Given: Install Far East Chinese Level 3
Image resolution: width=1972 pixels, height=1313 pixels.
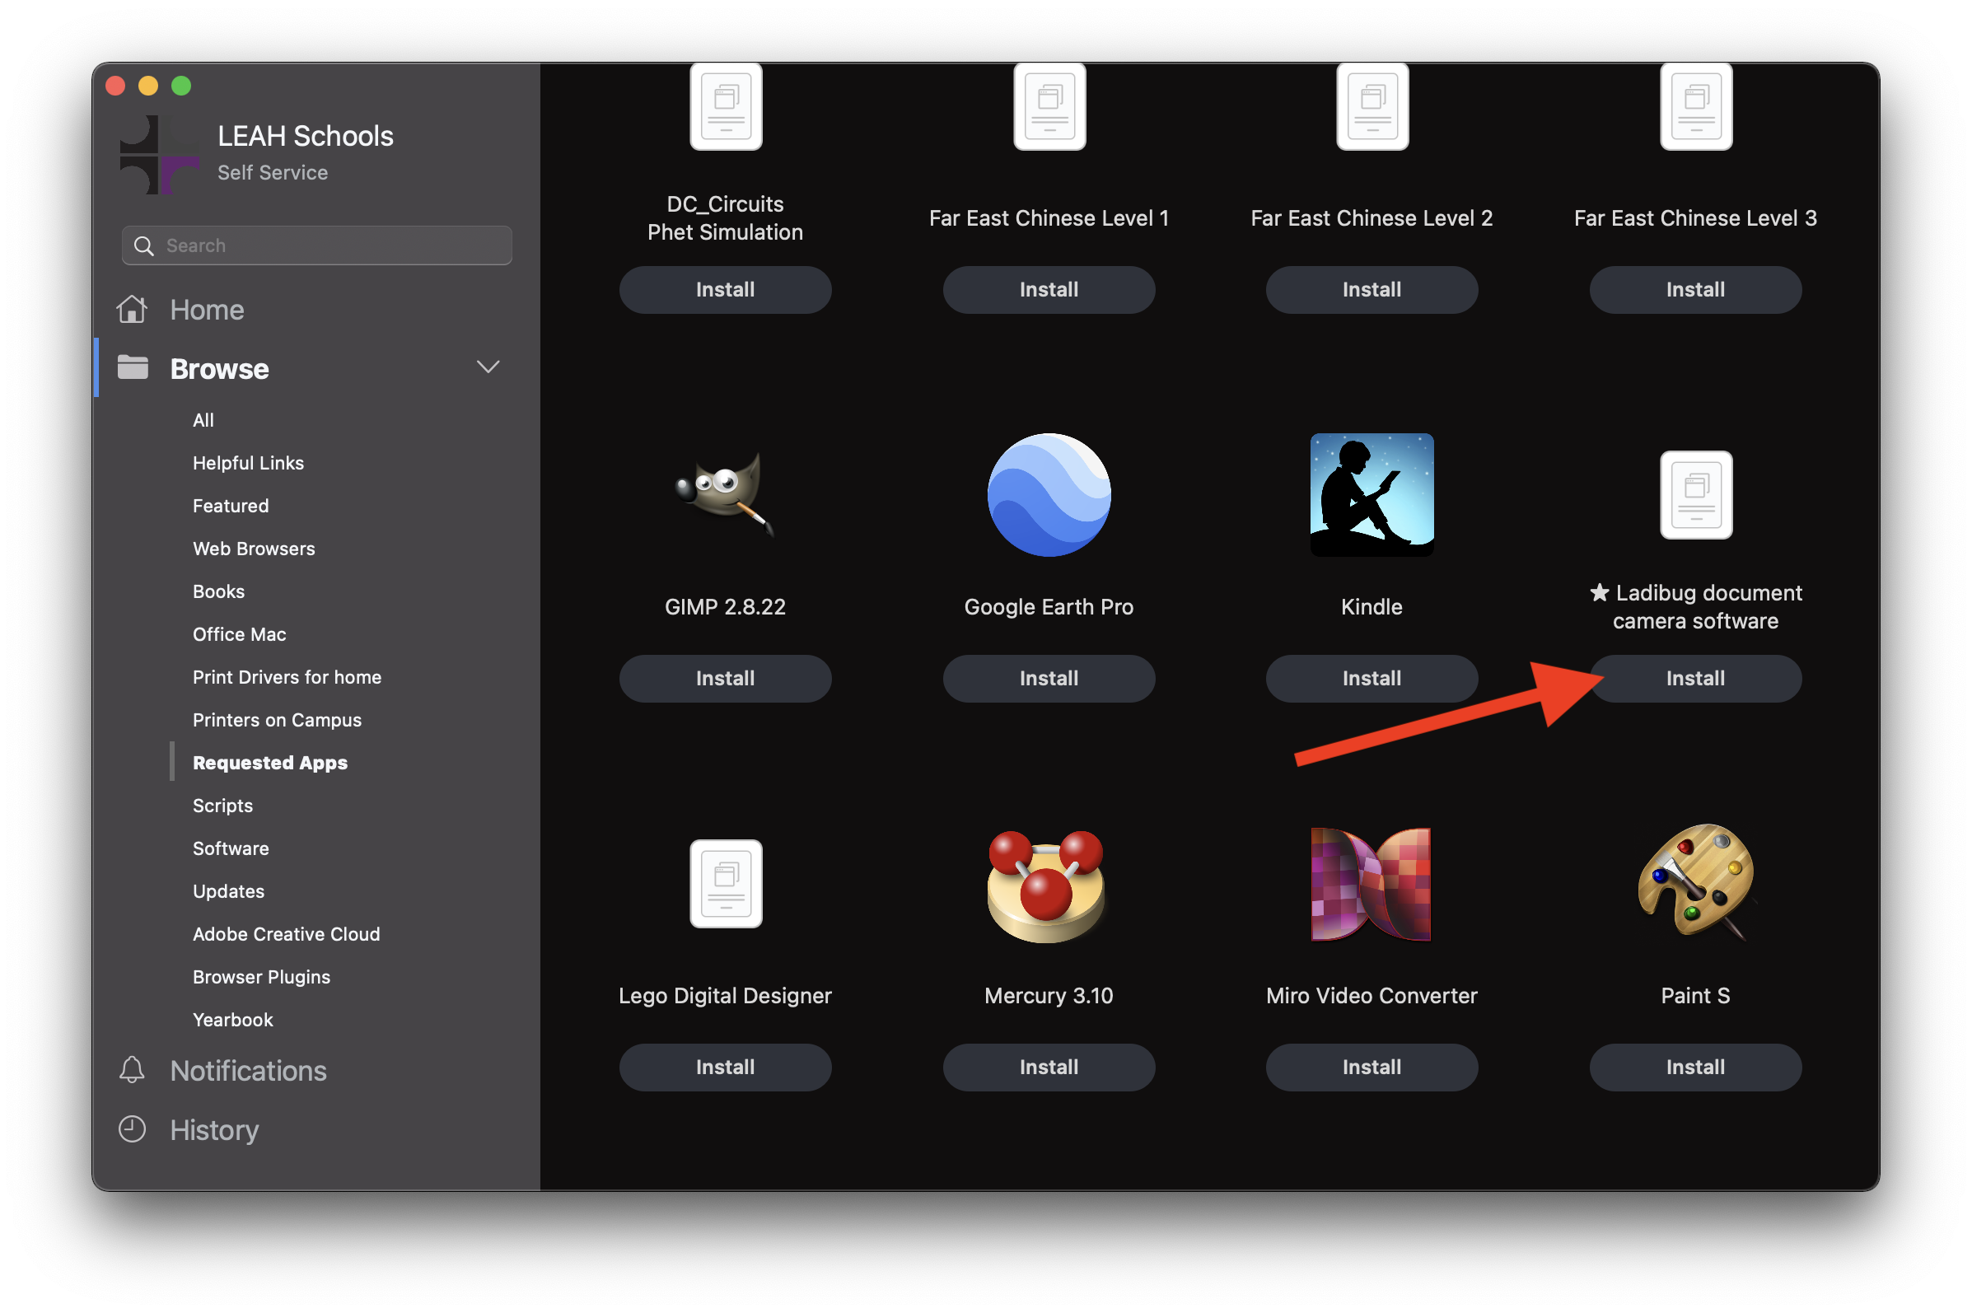Looking at the screenshot, I should click(x=1695, y=290).
